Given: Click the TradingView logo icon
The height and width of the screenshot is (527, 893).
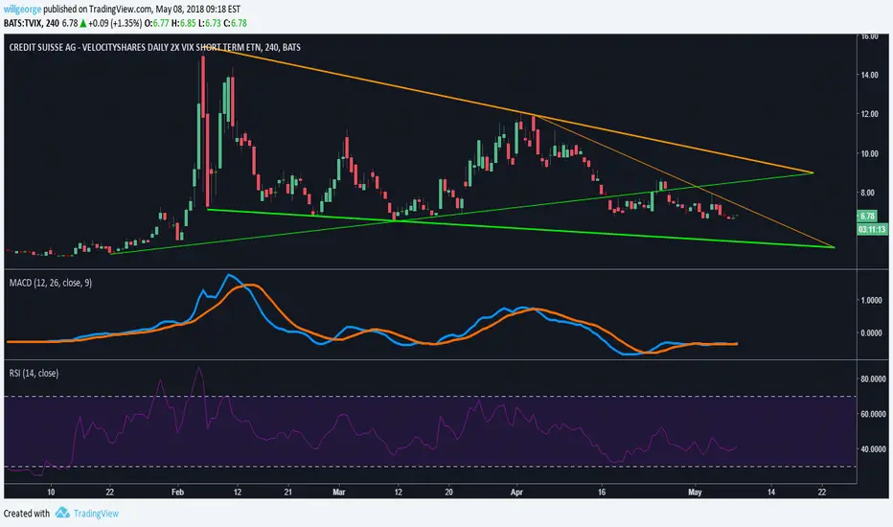Looking at the screenshot, I should [62, 513].
